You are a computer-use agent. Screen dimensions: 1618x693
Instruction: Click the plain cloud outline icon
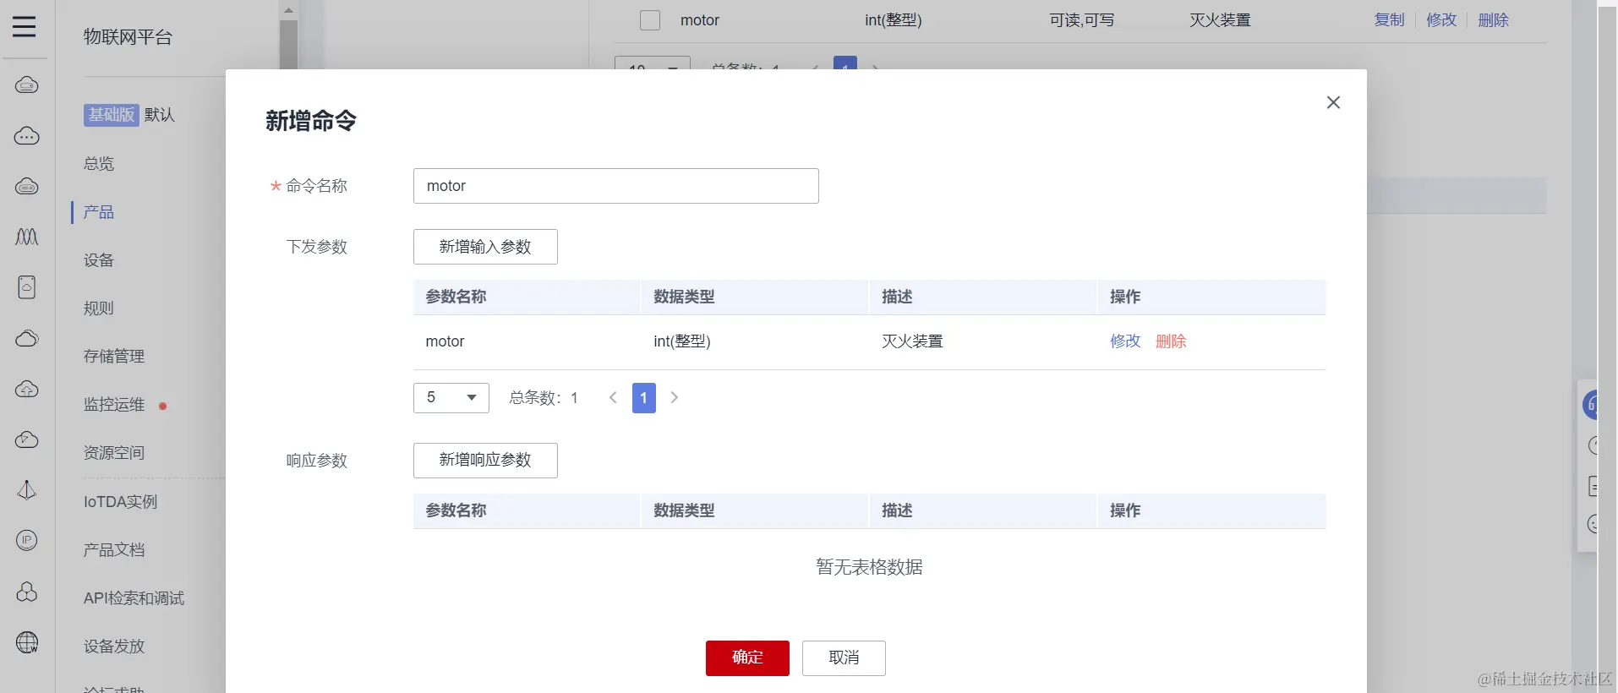27,339
